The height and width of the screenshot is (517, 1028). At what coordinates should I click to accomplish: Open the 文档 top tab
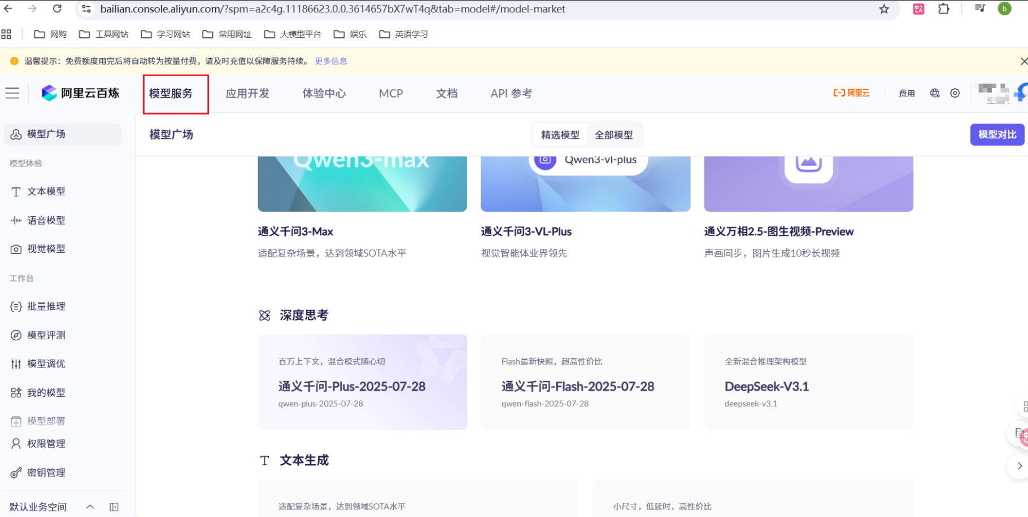click(447, 94)
